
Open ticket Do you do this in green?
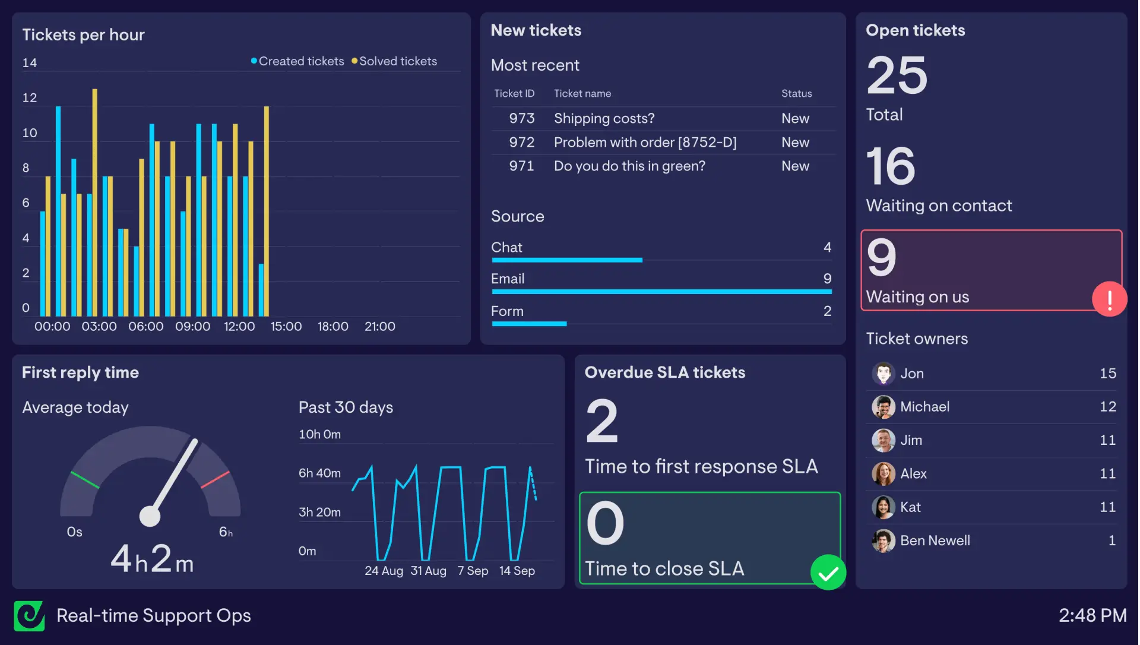[x=629, y=166]
